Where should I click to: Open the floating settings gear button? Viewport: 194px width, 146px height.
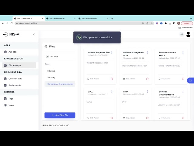pyautogui.click(x=191, y=80)
